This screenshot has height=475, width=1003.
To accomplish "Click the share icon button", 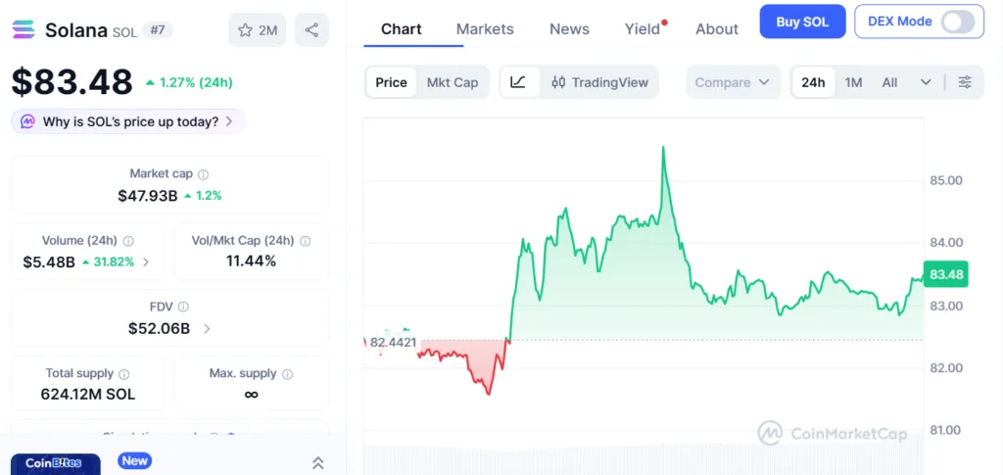I will 311,30.
